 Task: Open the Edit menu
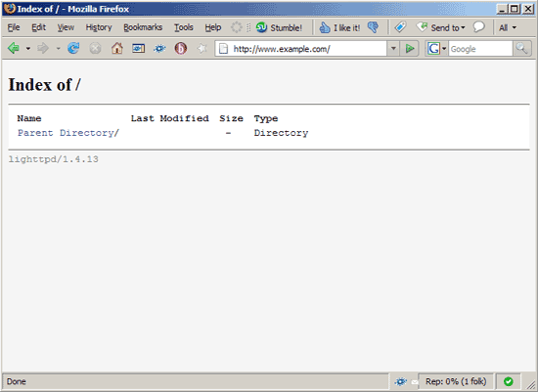pyautogui.click(x=39, y=27)
